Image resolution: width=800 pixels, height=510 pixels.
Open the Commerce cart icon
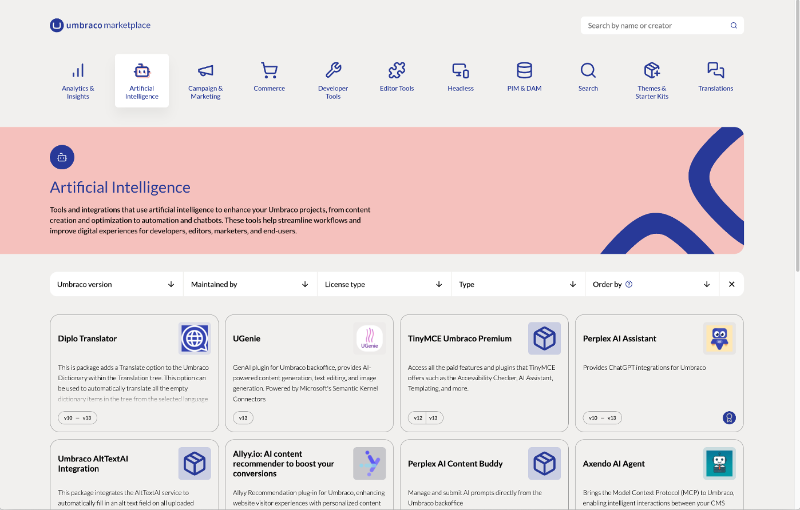(x=269, y=70)
